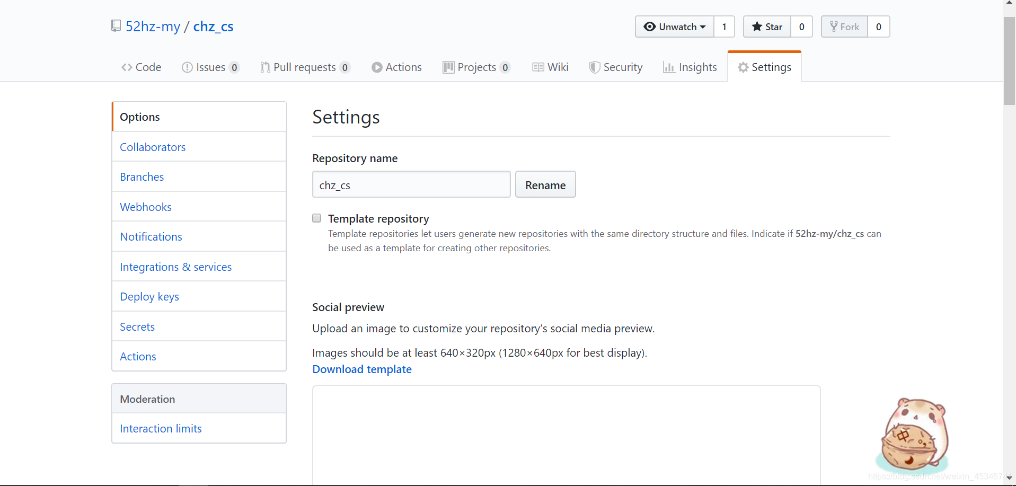The width and height of the screenshot is (1016, 486).
Task: View the Insights tab
Action: 690,67
